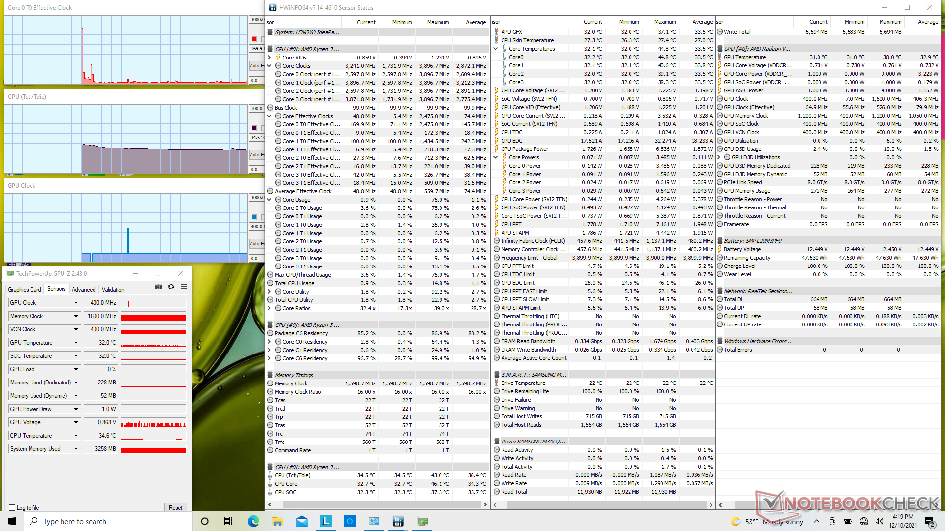
Task: Open the GPU Clock sensor dropdown
Action: [76, 303]
